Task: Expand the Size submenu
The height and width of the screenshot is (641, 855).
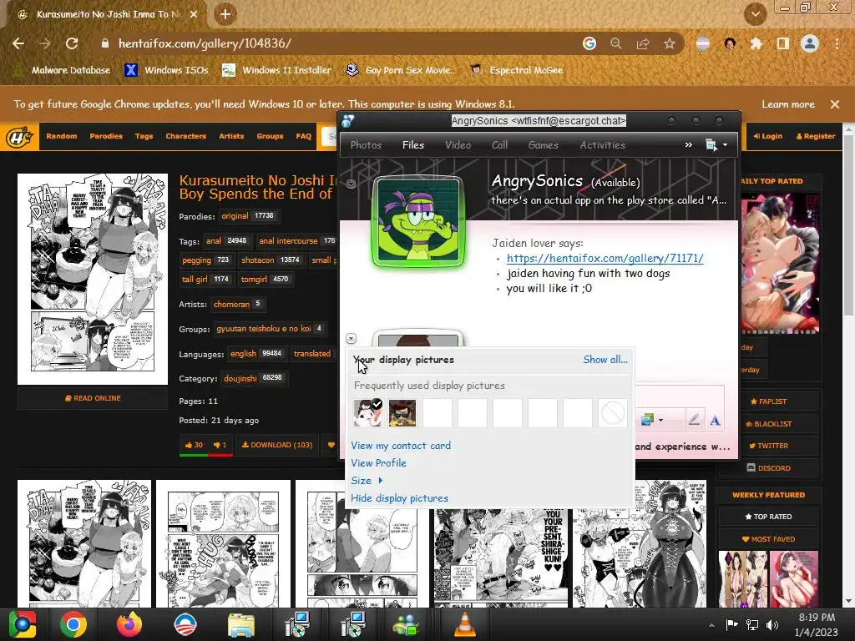Action: (367, 481)
